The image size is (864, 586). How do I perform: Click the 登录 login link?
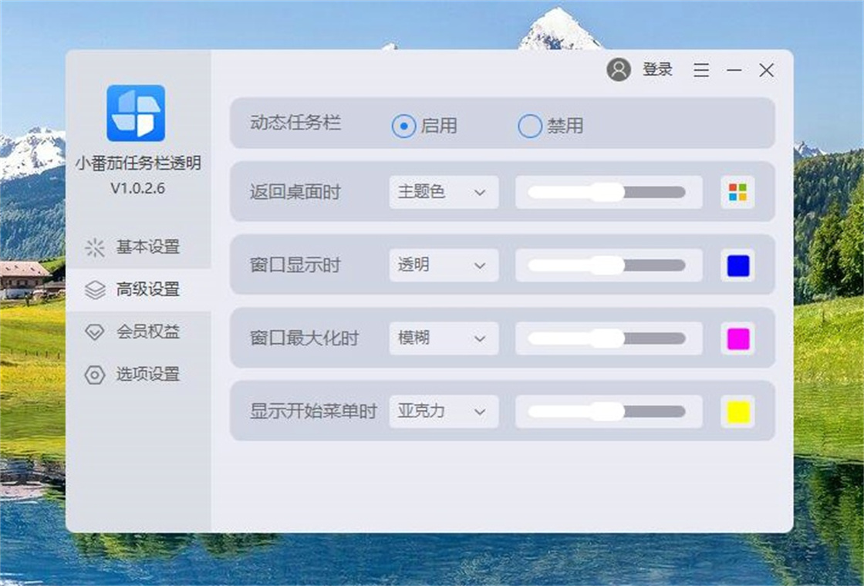(657, 70)
